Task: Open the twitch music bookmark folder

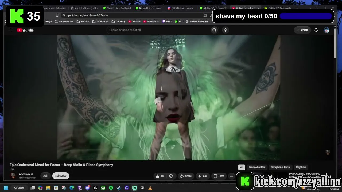Action: [x=100, y=22]
